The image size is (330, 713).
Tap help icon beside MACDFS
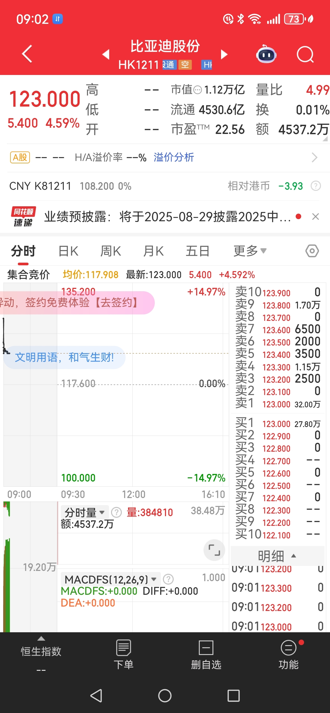(x=168, y=579)
